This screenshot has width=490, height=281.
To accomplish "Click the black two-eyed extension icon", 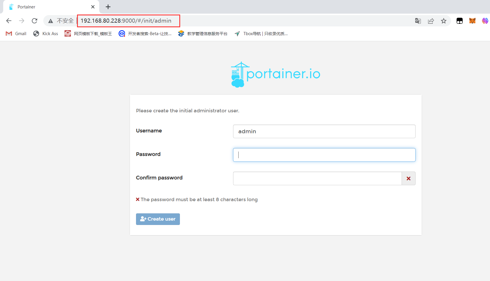I will point(459,21).
